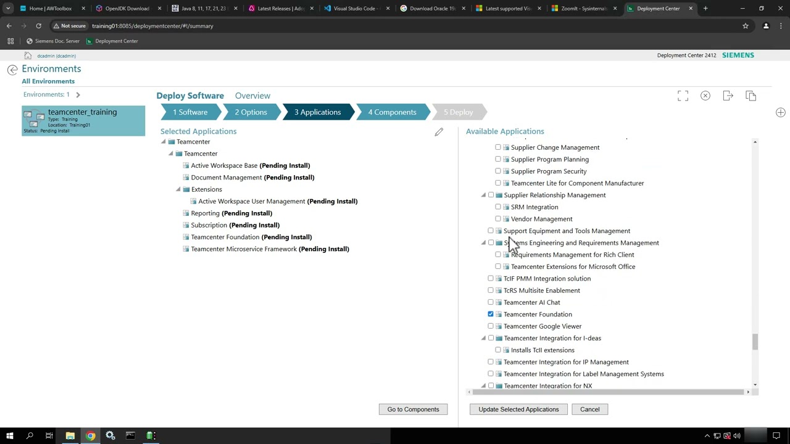790x444 pixels.
Task: Check the Teamcenter Google Viewer box
Action: point(491,326)
